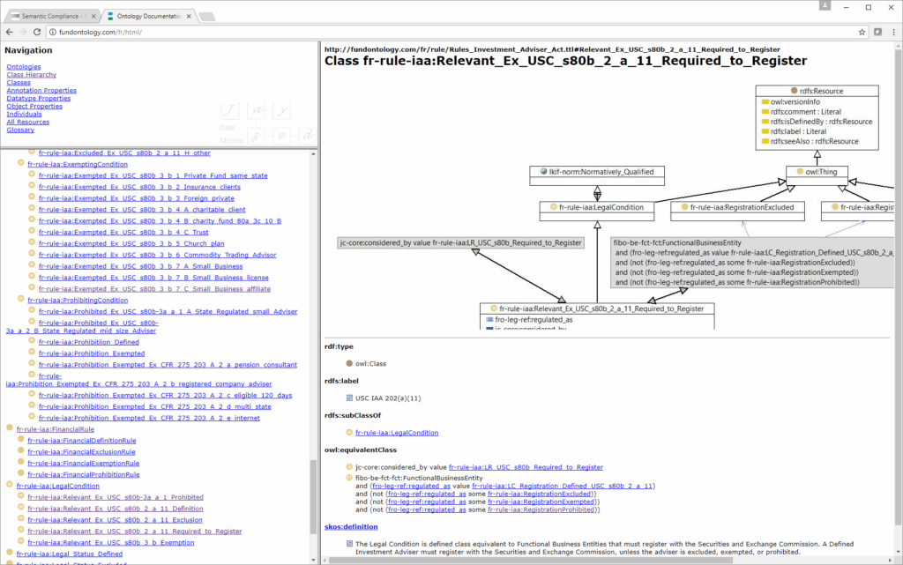Select Relevant_Ex_USC_s80b_2_a_11_Exclusion class

point(116,520)
